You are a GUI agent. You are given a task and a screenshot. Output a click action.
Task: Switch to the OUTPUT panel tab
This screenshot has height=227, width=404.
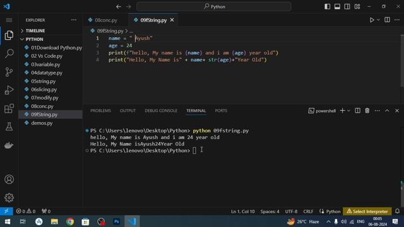point(128,111)
